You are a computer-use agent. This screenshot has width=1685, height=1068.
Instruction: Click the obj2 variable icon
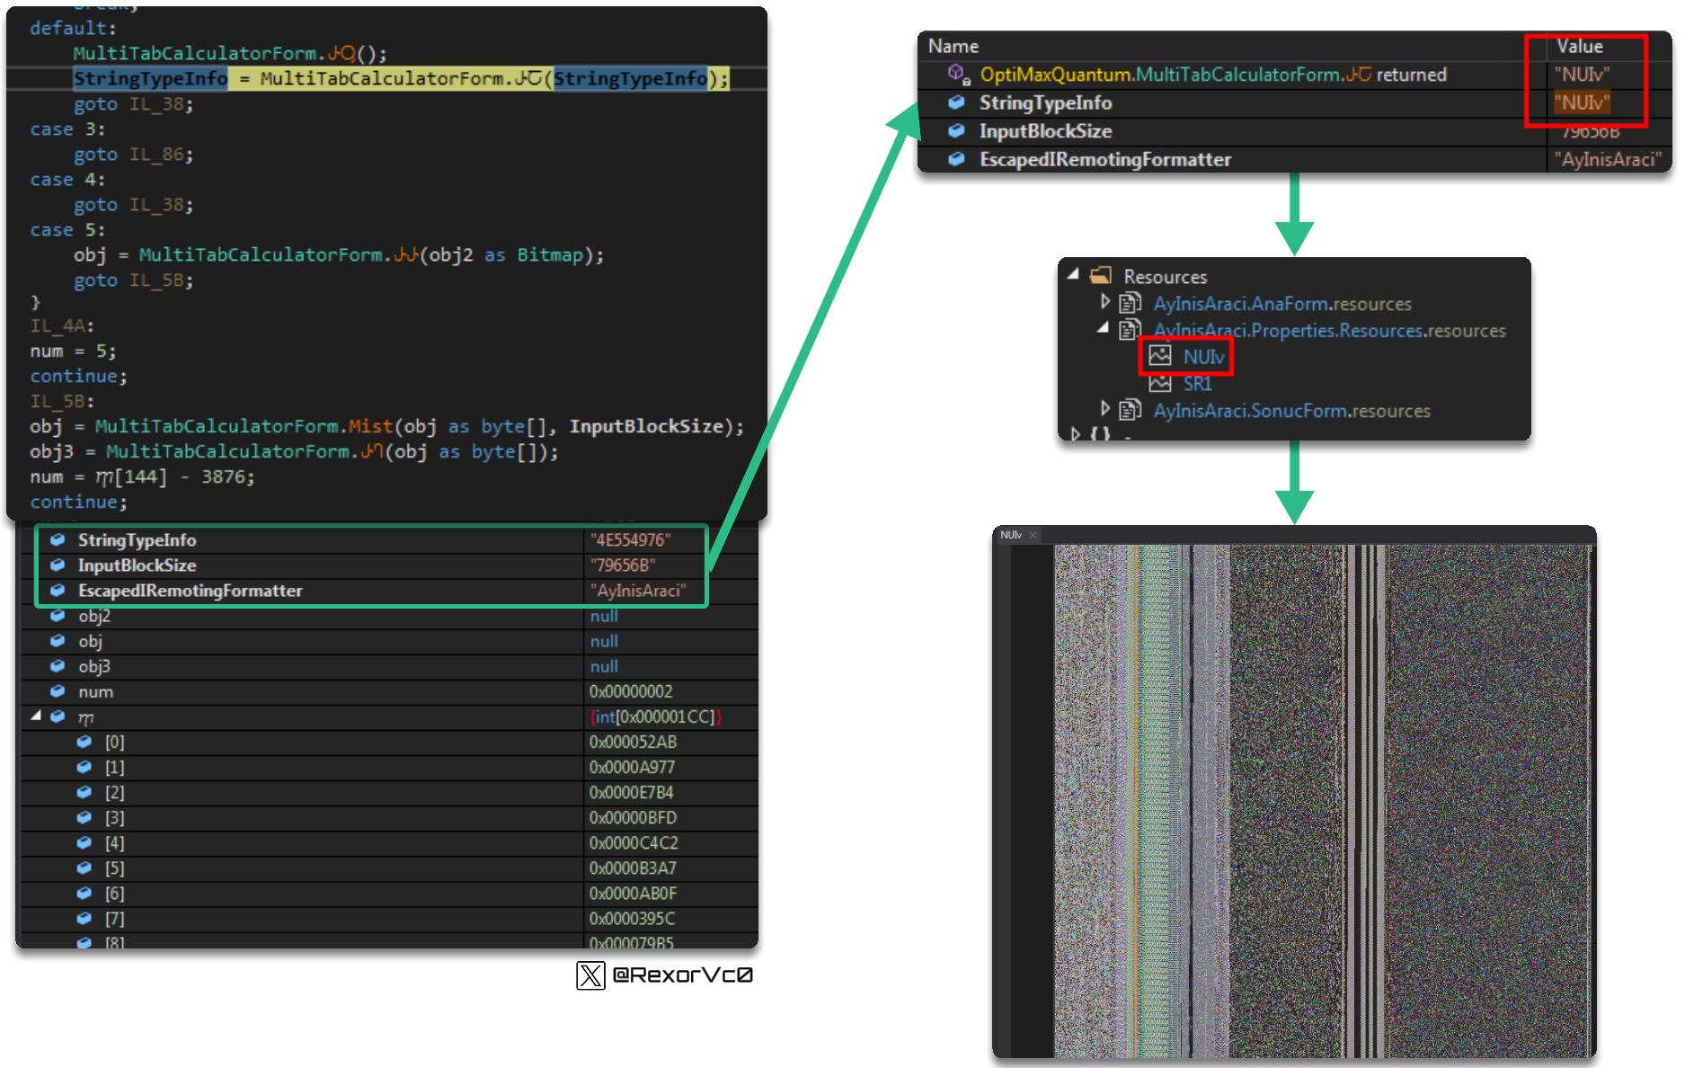58,616
